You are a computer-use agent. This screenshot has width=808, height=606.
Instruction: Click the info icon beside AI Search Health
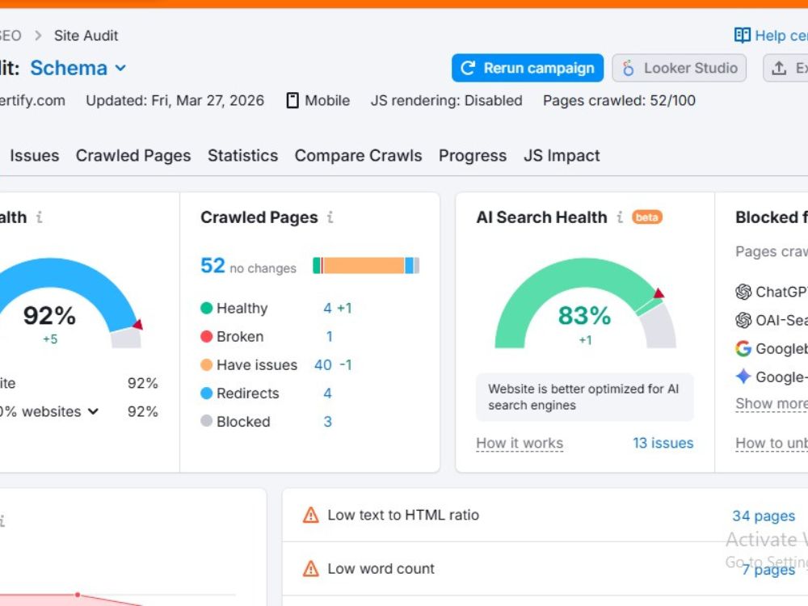[620, 217]
